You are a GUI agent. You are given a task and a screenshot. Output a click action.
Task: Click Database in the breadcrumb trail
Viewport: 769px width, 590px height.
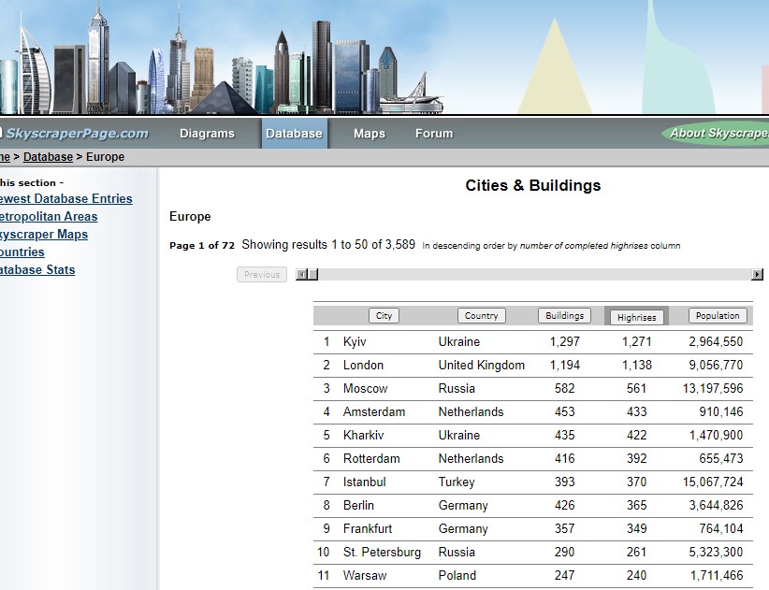coord(48,157)
